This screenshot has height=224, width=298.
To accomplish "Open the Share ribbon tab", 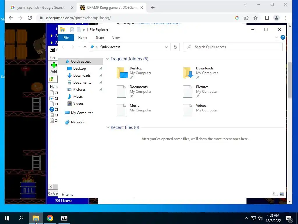I will click(x=100, y=38).
